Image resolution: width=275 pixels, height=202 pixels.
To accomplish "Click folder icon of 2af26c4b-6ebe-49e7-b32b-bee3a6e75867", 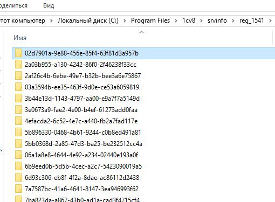I will tap(18, 76).
